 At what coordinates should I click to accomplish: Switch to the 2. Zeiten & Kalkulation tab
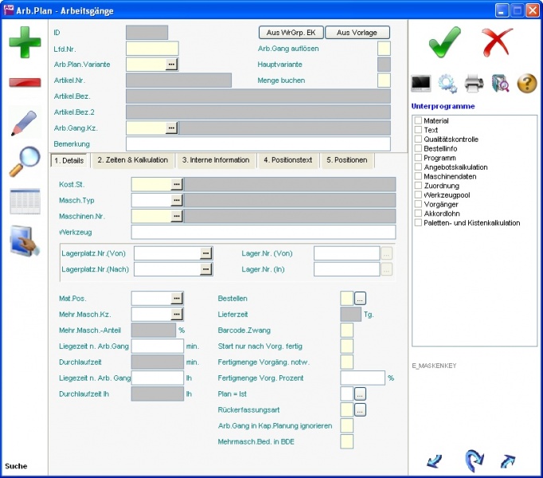point(132,160)
